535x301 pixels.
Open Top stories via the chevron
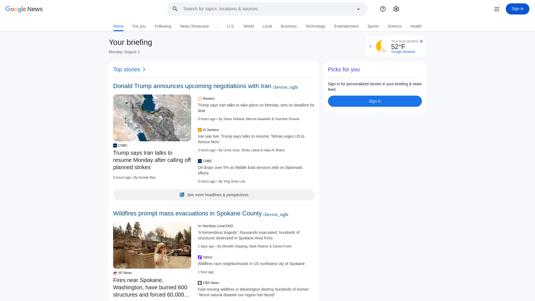coord(144,69)
